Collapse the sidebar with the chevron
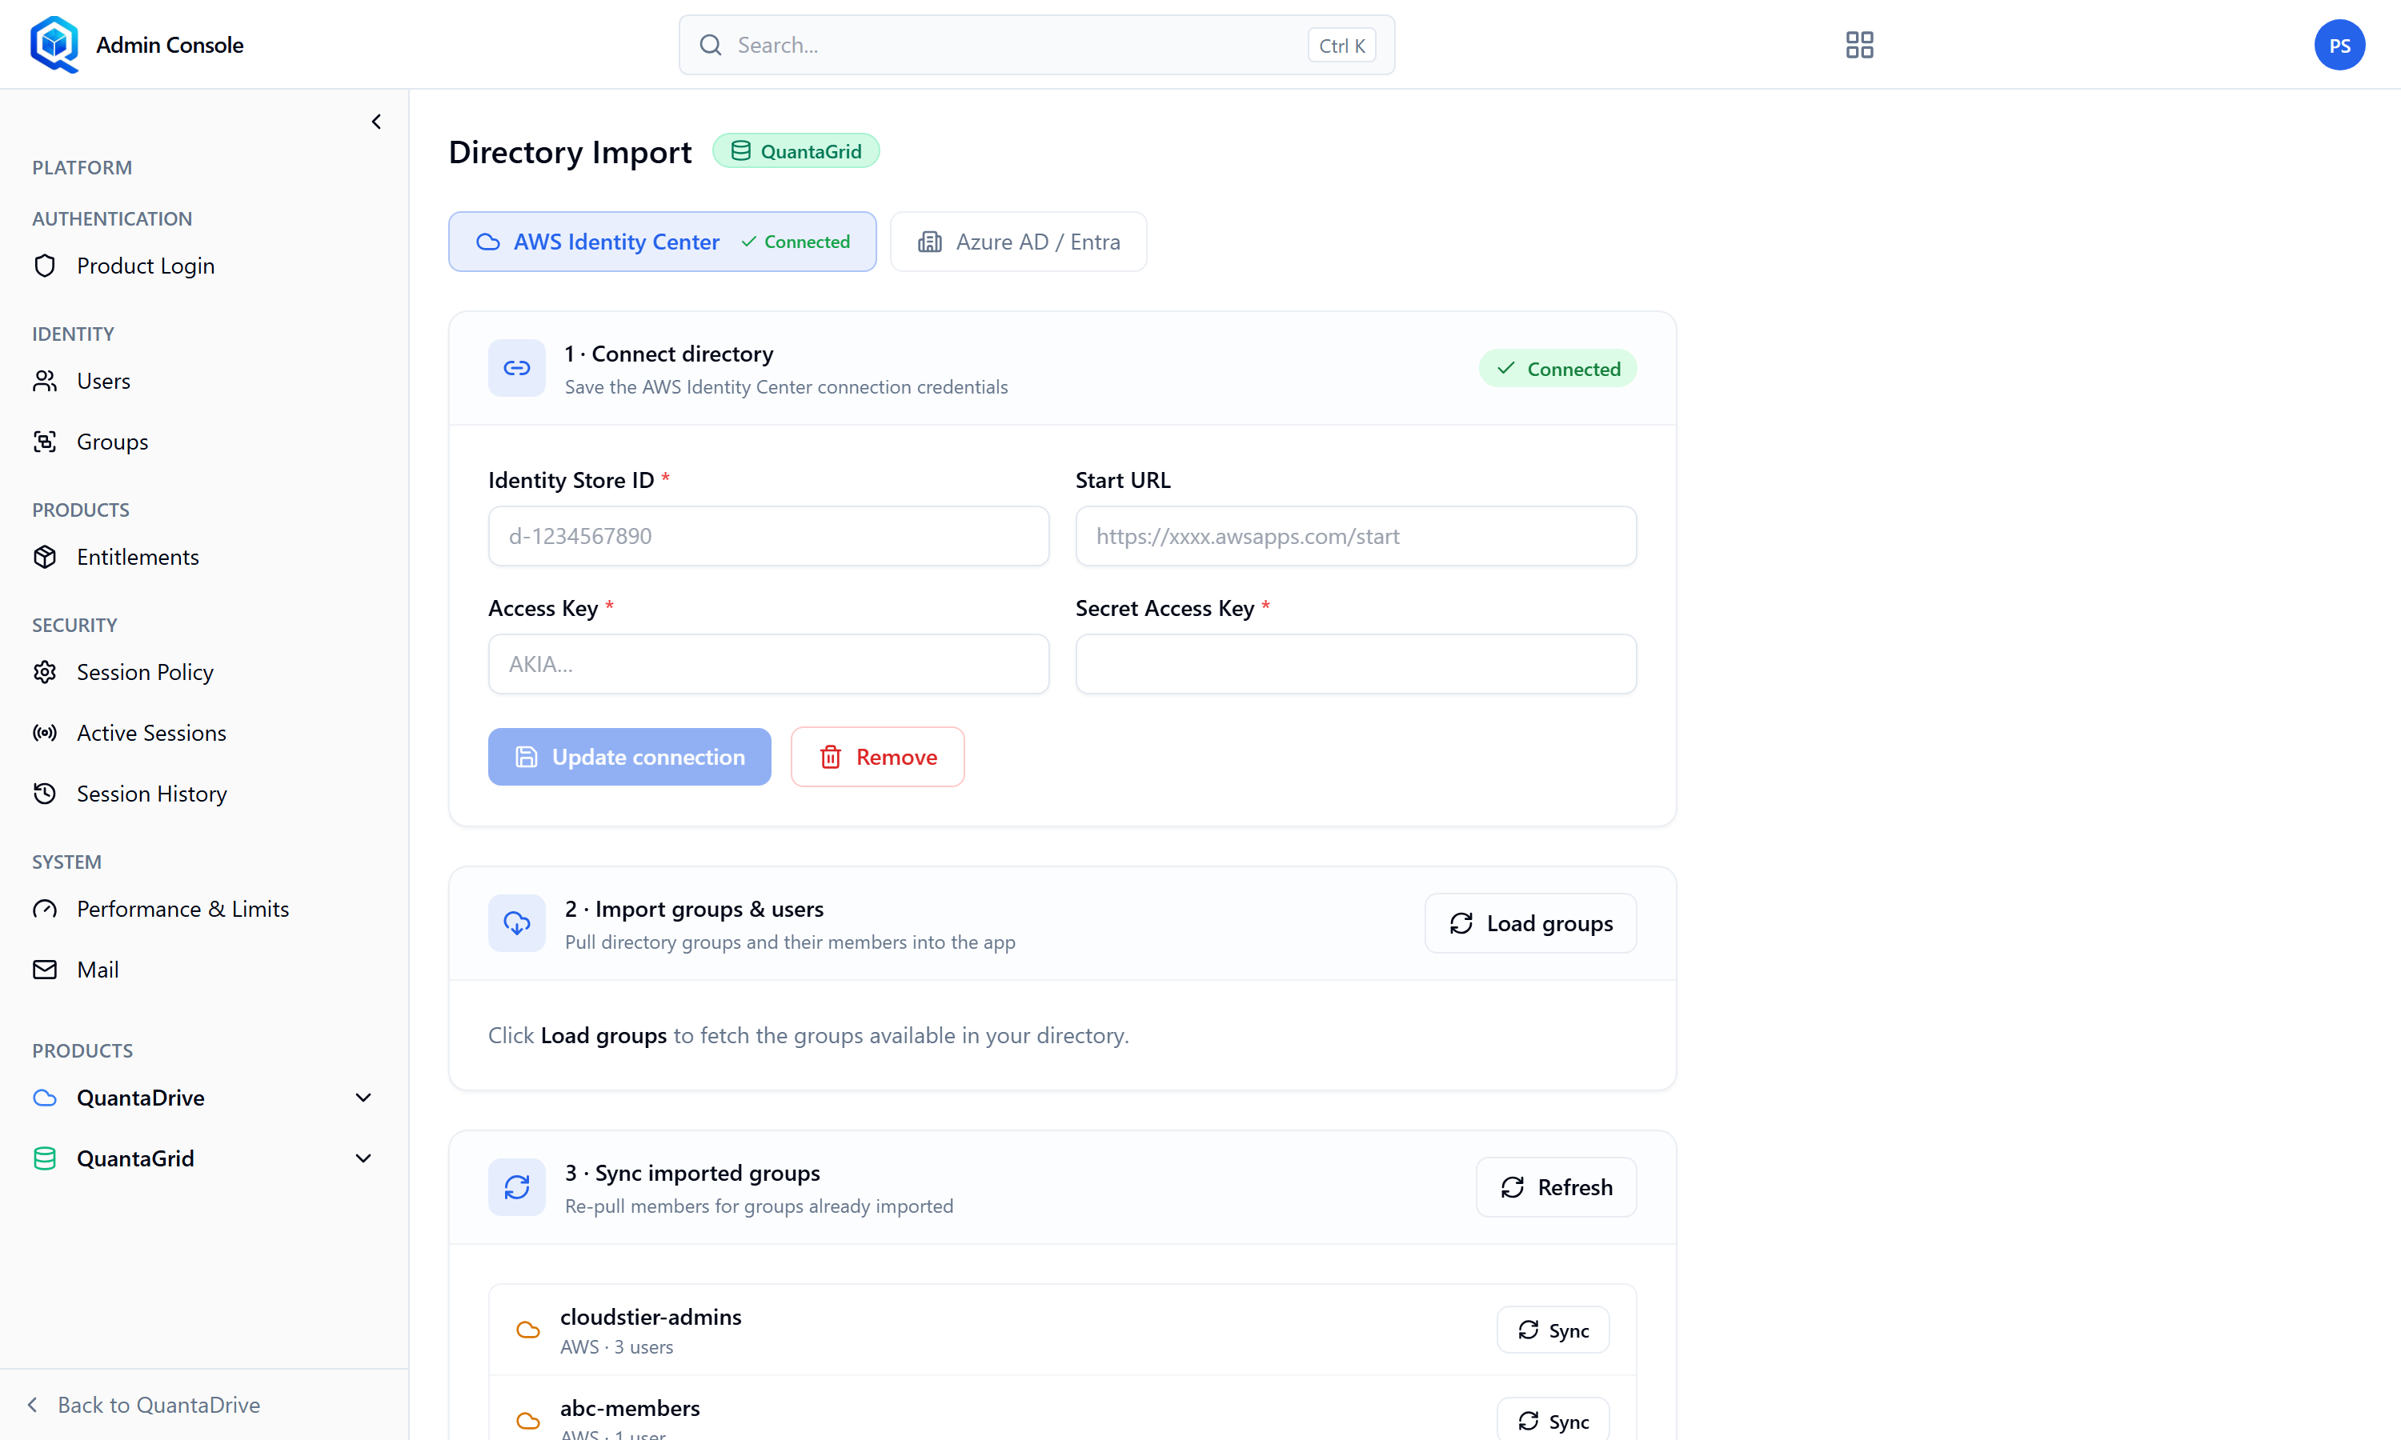The height and width of the screenshot is (1440, 2401). 376,122
